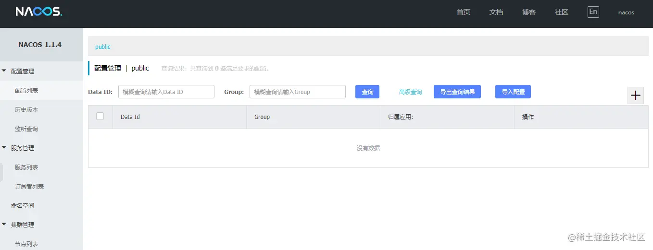Viewport: 653px width, 250px height.
Task: Click the 导出查询结果 button
Action: 457,92
